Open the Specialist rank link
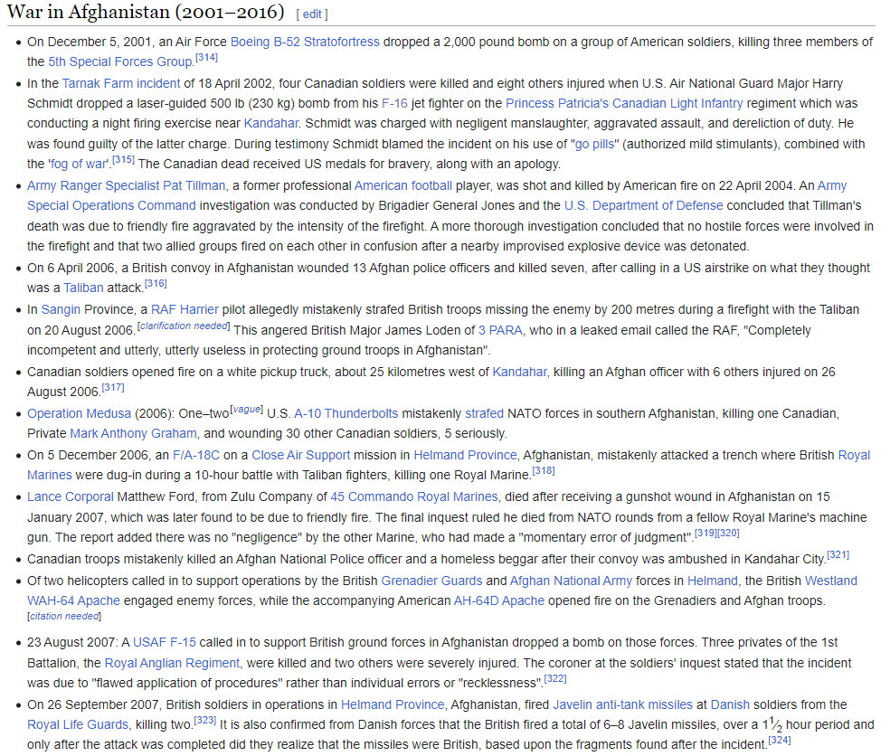Viewport: 890px width, 756px height. point(132,185)
